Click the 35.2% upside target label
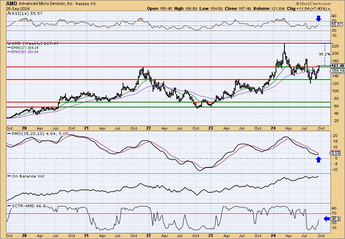Screen dimensions: 345x239 tap(324, 54)
